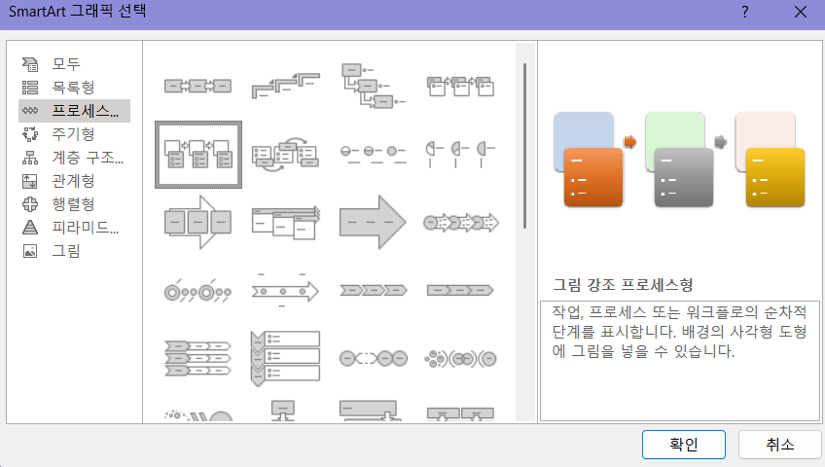This screenshot has height=467, width=825.
Task: Click the layout gallery vertical scrollbar thumb
Action: (524, 146)
